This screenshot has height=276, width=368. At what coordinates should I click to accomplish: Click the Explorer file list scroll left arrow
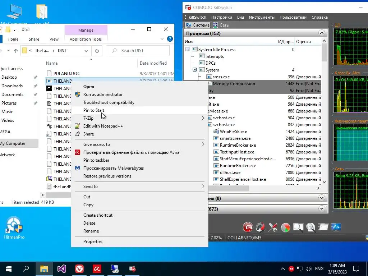click(x=43, y=195)
